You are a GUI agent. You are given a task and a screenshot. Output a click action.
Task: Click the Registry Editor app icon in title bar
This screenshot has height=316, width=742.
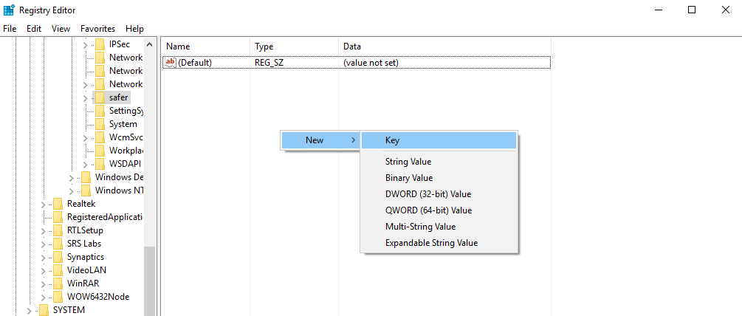(9, 10)
